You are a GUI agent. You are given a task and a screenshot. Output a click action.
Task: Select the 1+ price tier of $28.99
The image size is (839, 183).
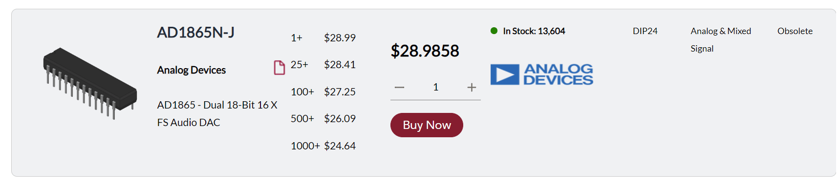point(323,38)
